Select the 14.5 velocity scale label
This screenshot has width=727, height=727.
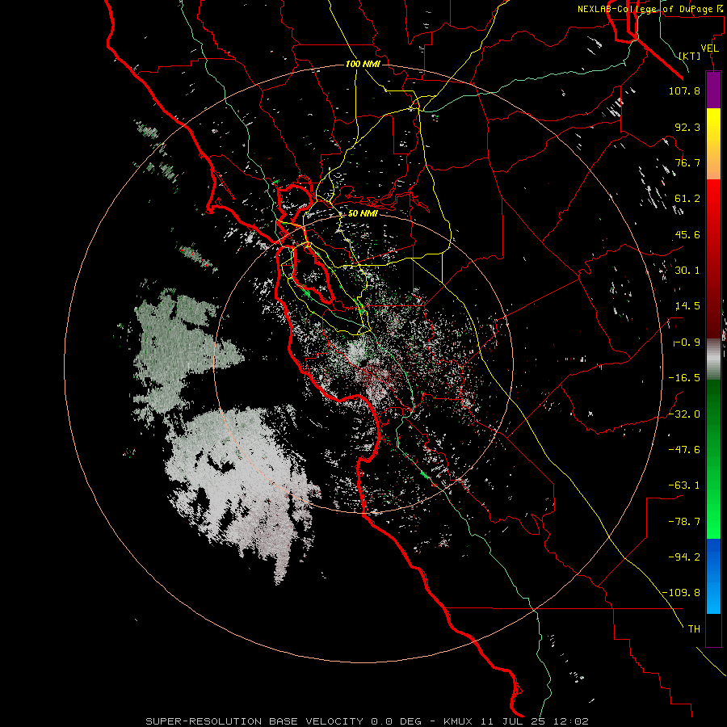(687, 306)
